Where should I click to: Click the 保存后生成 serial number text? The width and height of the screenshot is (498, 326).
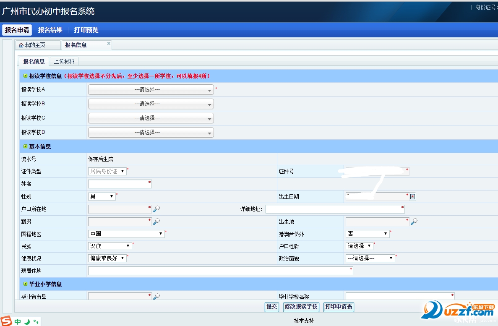click(x=101, y=159)
